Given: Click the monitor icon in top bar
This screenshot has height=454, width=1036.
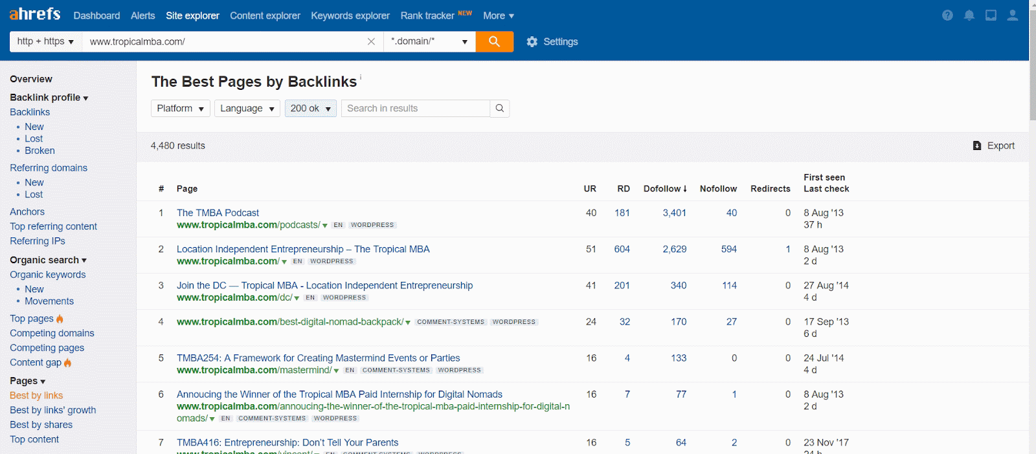Looking at the screenshot, I should pos(991,16).
